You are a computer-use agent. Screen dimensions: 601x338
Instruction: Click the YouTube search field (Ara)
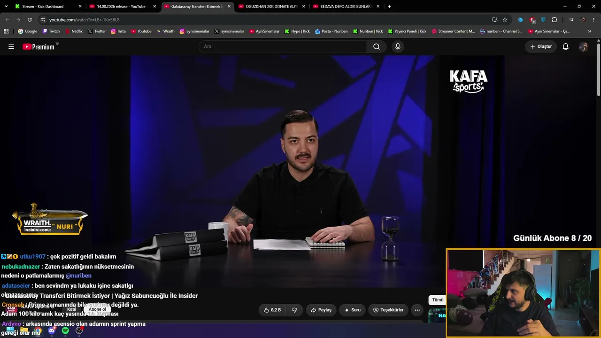pos(283,46)
